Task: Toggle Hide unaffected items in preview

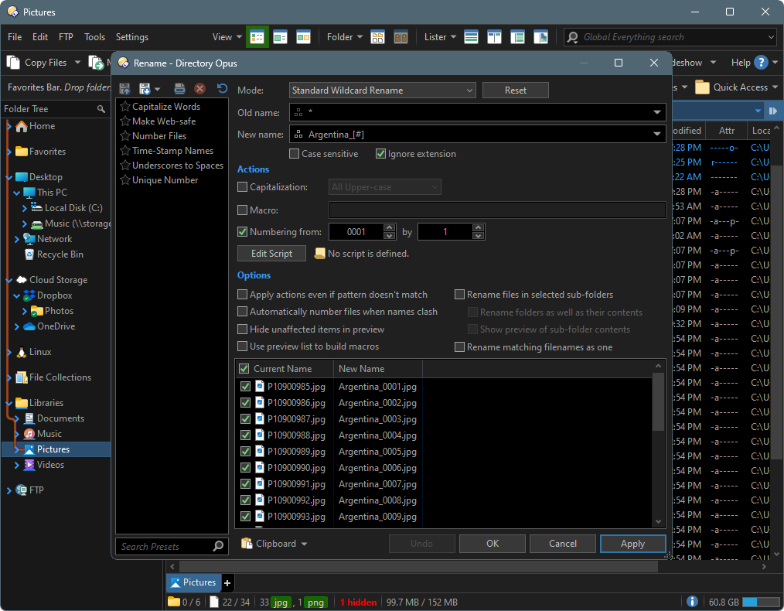Action: (243, 329)
